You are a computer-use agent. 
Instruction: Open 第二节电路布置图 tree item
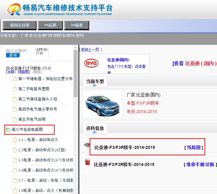click(34, 89)
